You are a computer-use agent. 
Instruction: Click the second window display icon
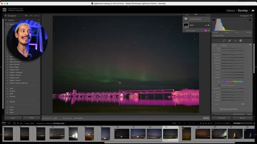[x=9, y=123]
